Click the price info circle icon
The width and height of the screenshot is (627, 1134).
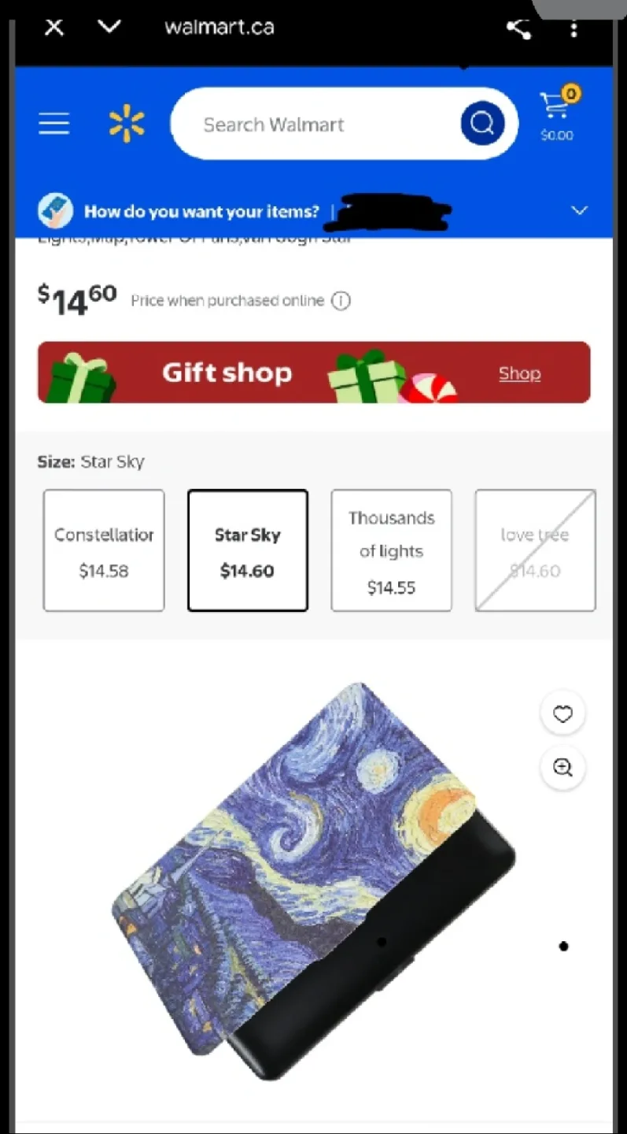[x=341, y=301]
